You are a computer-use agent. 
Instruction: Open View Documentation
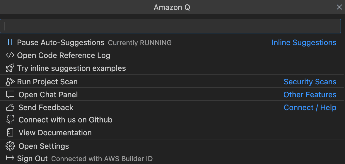pyautogui.click(x=55, y=133)
